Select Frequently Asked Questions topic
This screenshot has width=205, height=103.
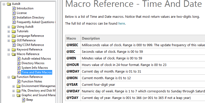pyautogui.click(x=35, y=22)
